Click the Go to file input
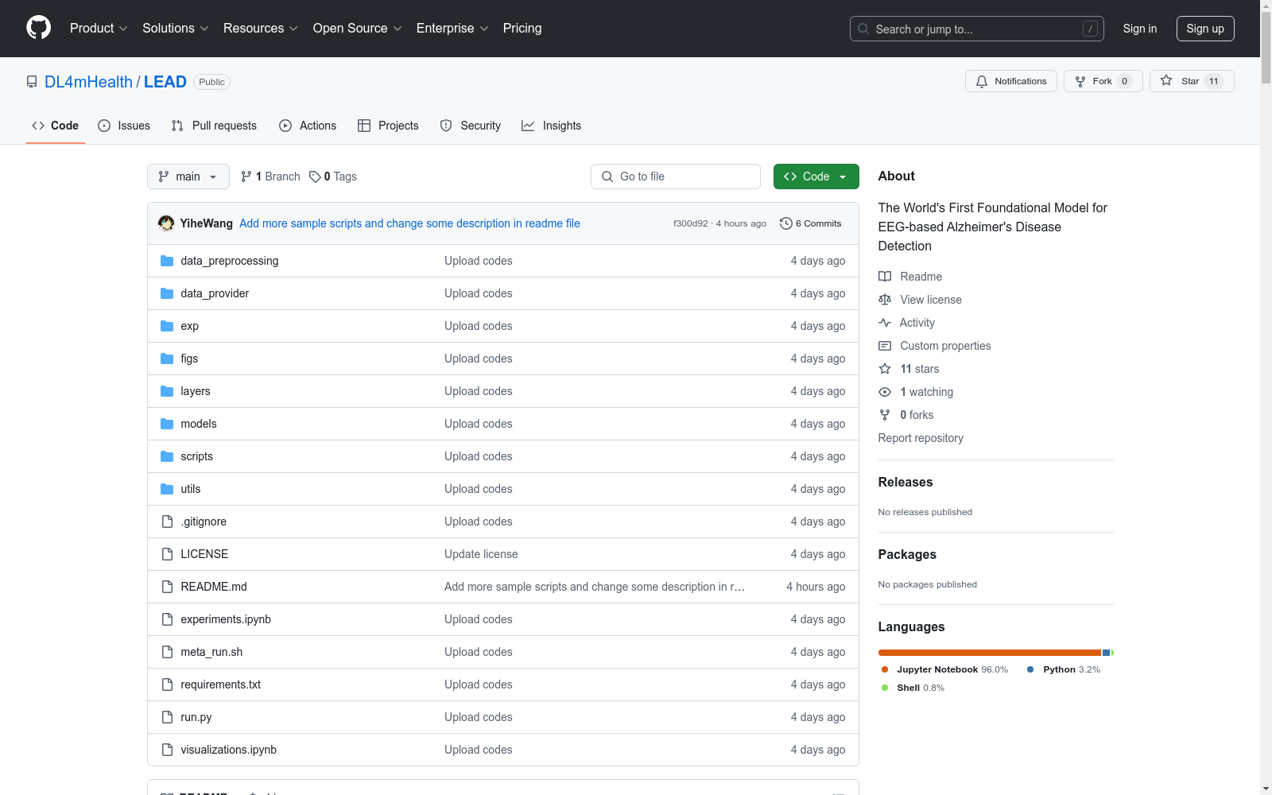1272x795 pixels. coord(676,176)
